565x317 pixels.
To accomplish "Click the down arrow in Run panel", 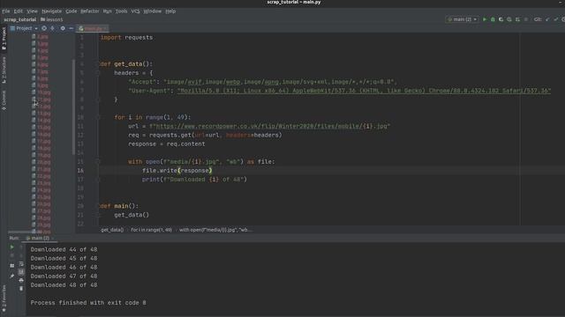I will coord(21,255).
